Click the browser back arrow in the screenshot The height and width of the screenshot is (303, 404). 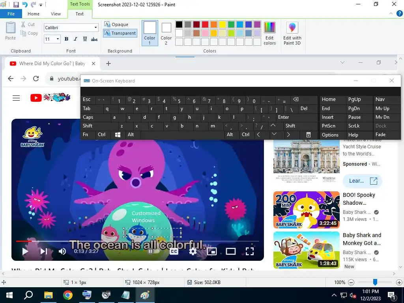point(11,79)
